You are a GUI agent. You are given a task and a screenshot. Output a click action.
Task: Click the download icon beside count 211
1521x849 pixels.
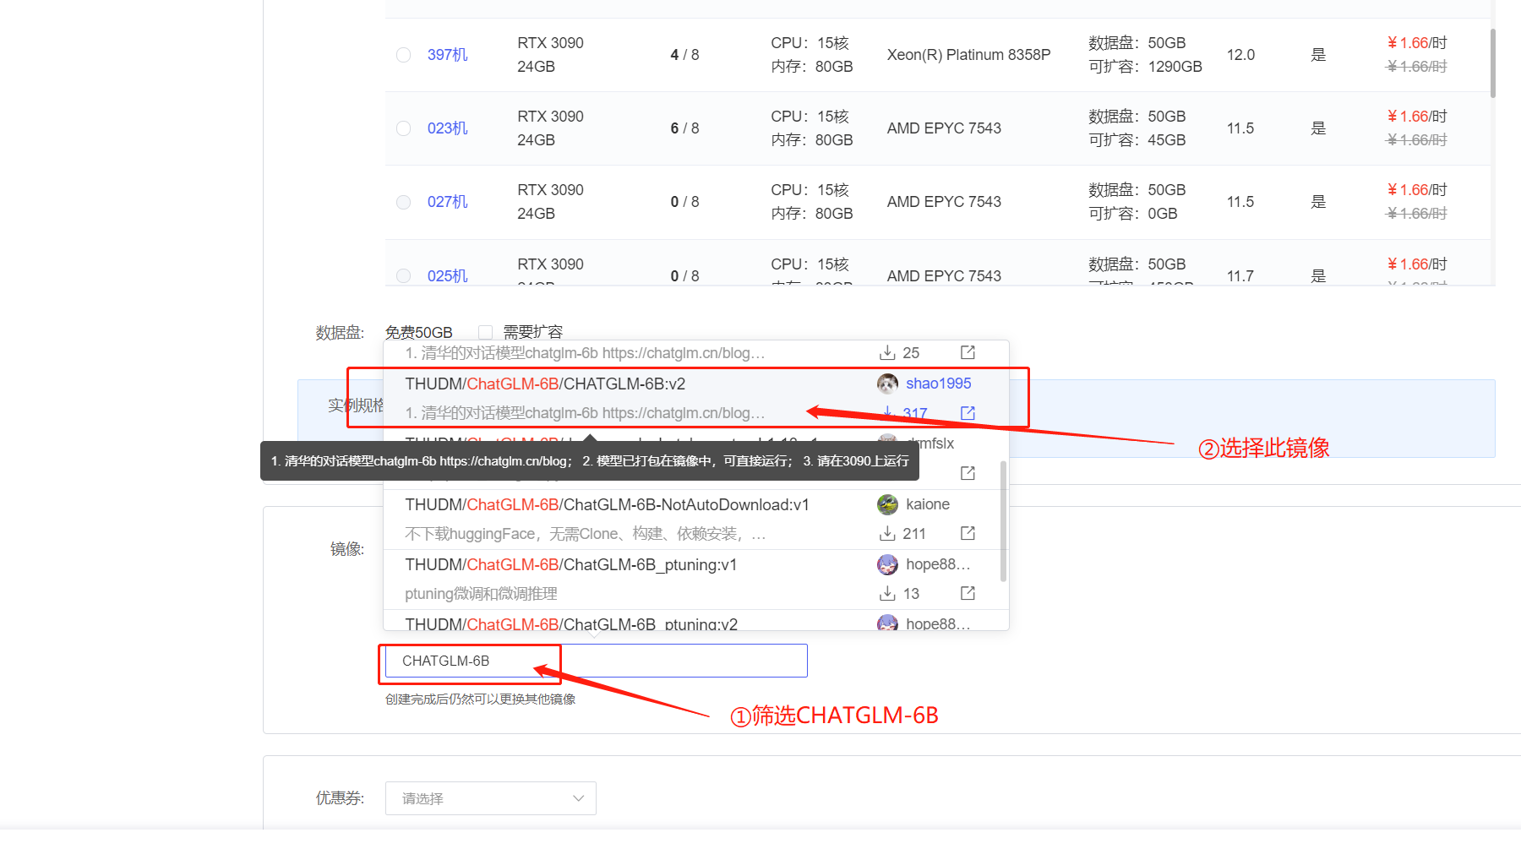tap(887, 533)
